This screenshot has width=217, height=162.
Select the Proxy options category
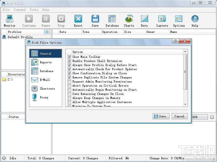click(46, 97)
